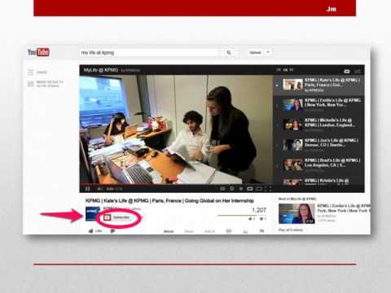Click the next video title Emilie's Life @ KPMG
391x293 pixels.
(x=344, y=208)
